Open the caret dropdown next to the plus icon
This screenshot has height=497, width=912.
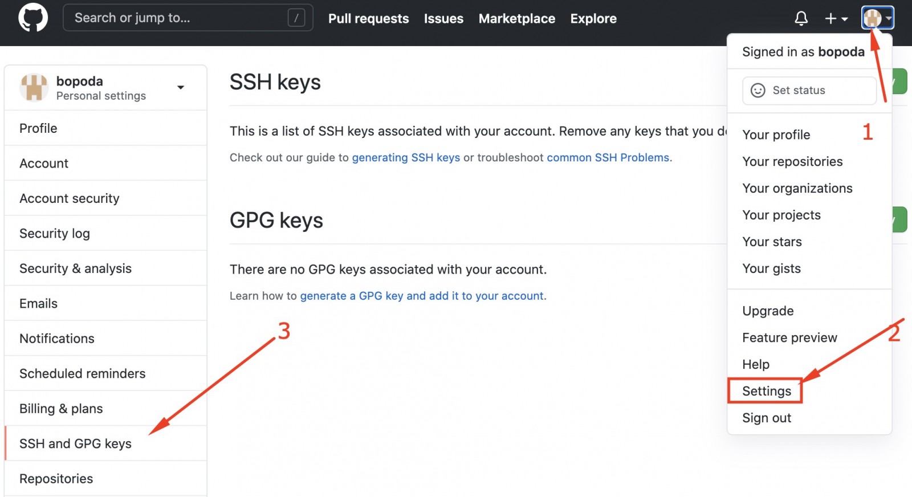[x=845, y=19]
